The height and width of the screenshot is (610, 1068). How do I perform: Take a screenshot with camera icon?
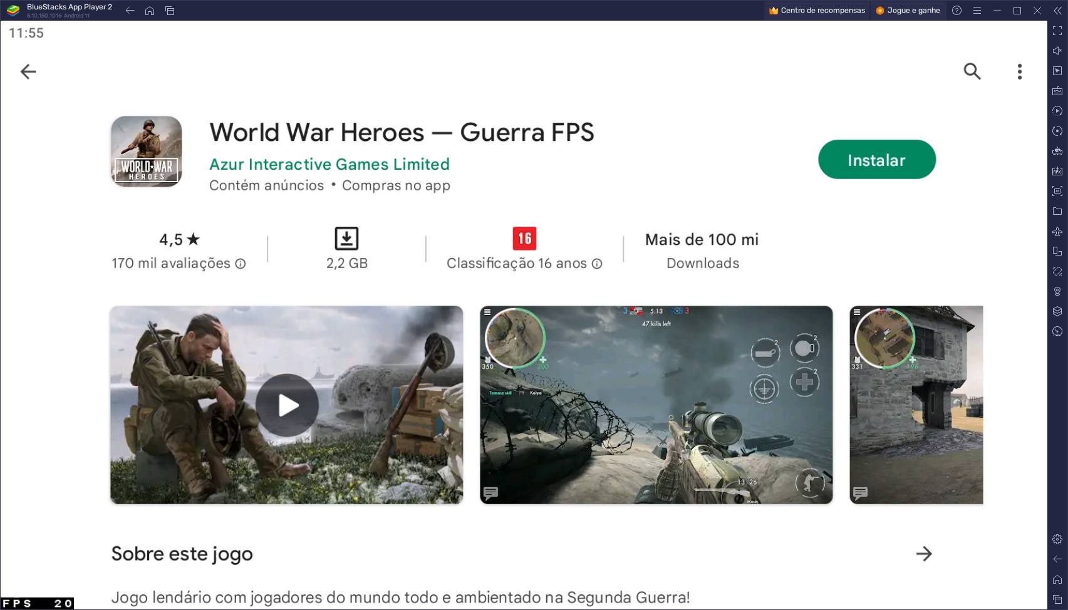click(1057, 191)
